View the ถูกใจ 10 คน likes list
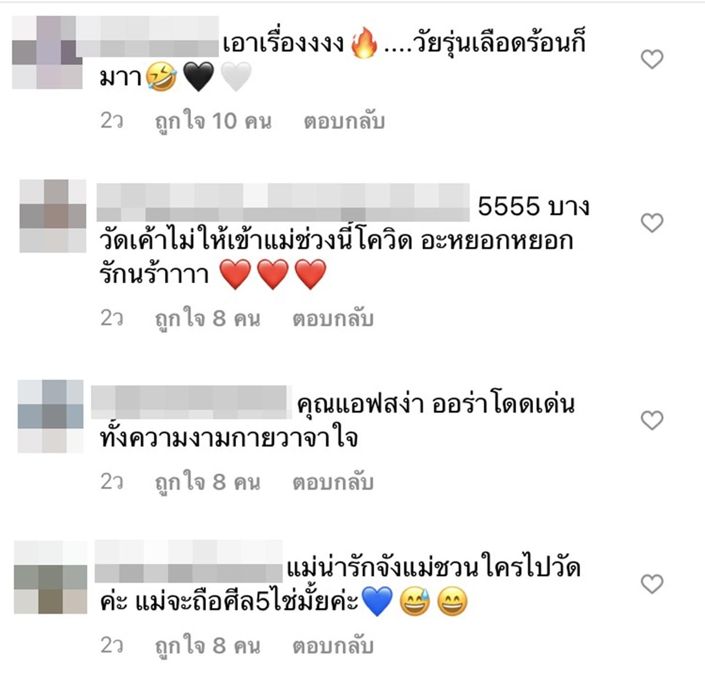Screen dimensions: 705x695 point(213,121)
